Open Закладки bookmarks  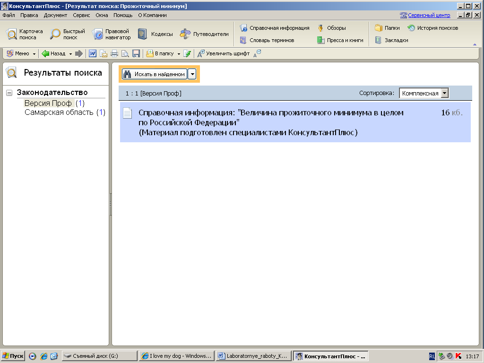[x=391, y=40]
